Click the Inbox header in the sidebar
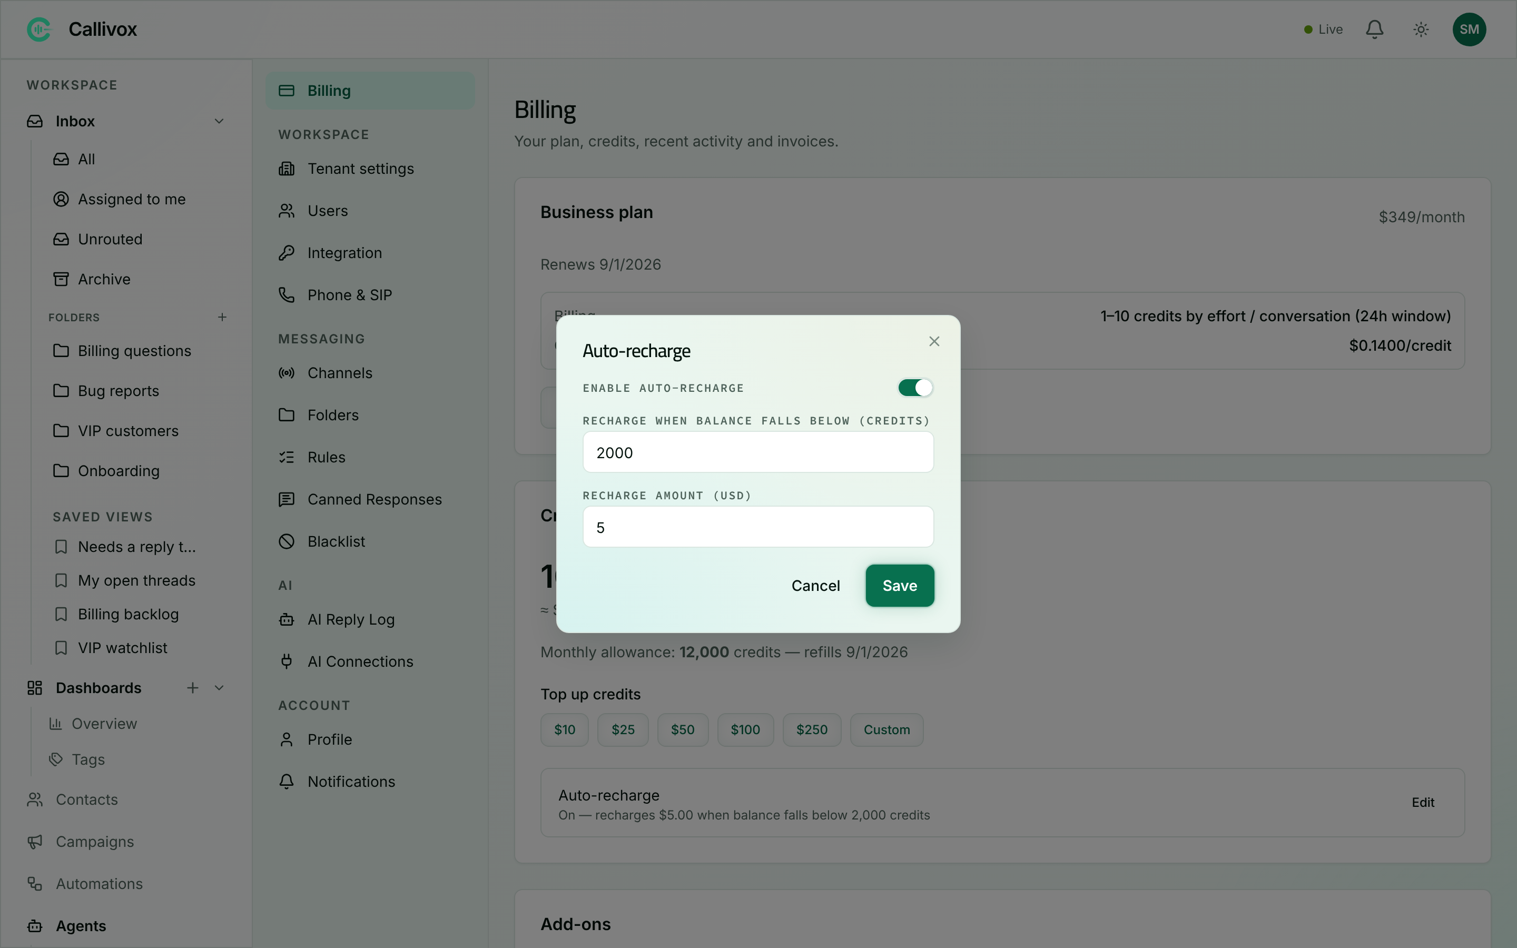 tap(75, 121)
